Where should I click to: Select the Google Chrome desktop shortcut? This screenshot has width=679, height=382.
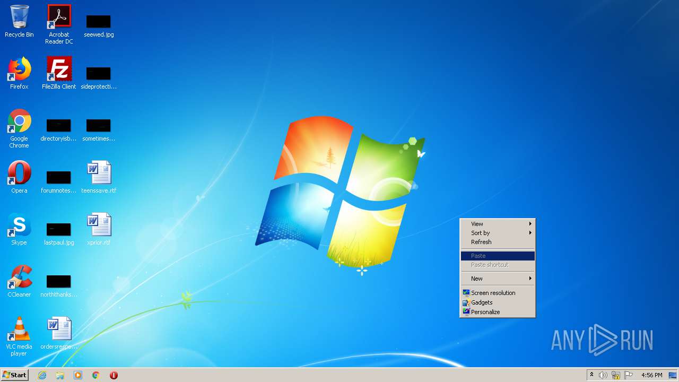pos(19,129)
